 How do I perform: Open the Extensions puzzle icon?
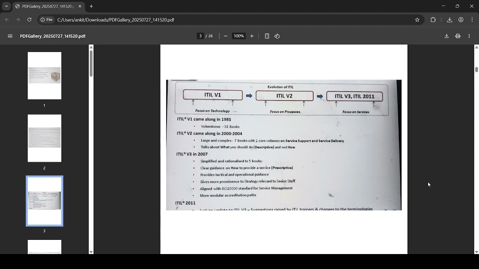(433, 20)
